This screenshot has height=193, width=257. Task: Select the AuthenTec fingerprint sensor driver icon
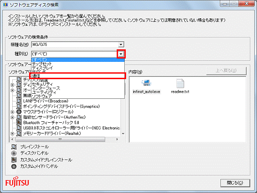pos(19,117)
